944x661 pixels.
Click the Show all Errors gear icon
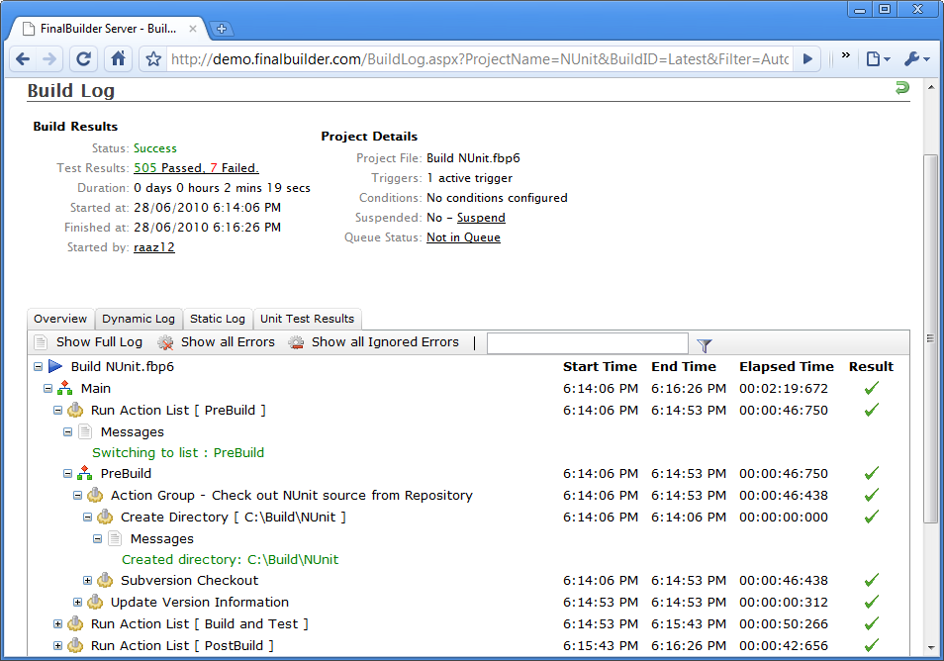click(x=165, y=342)
